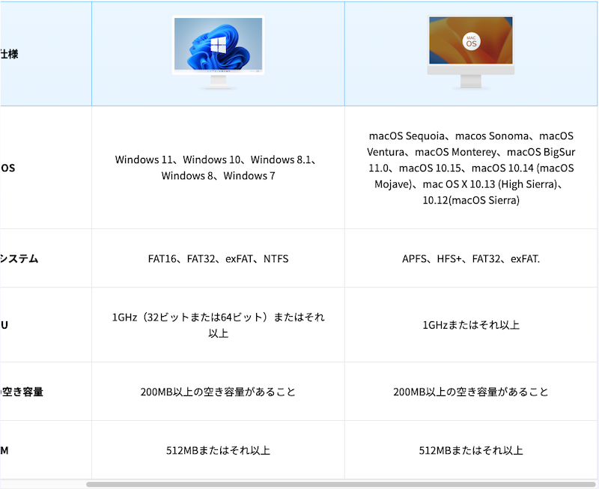
Task: Click the macOS monitor image
Action: click(471, 52)
